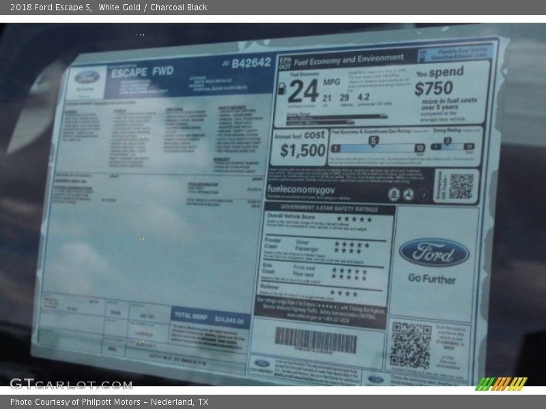
Task: Click the Overall Vehicle Score star rating
Action: pos(354,219)
